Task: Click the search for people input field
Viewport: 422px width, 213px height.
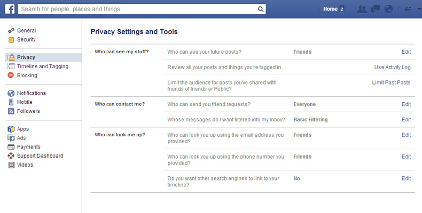Action: point(137,9)
